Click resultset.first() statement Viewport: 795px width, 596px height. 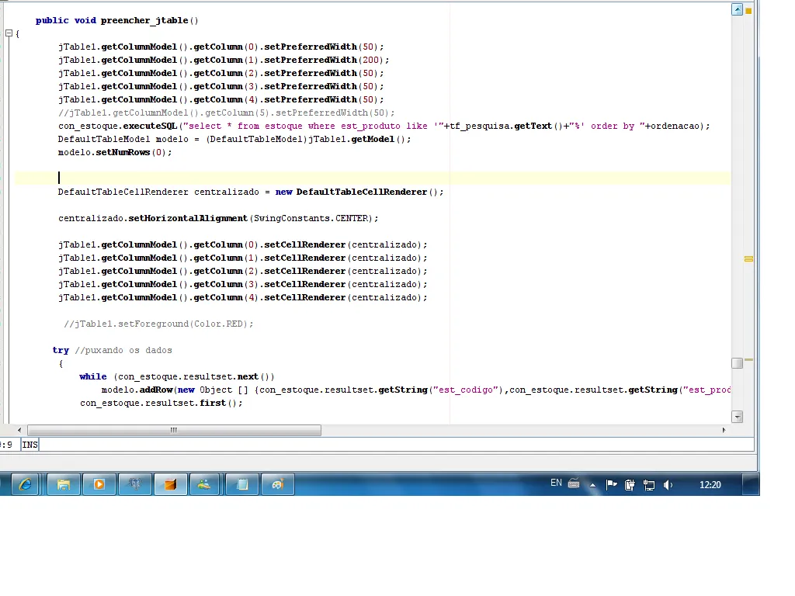tap(161, 403)
